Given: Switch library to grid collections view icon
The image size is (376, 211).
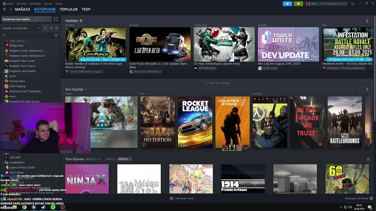Looking at the screenshot, I should (x=56, y=19).
